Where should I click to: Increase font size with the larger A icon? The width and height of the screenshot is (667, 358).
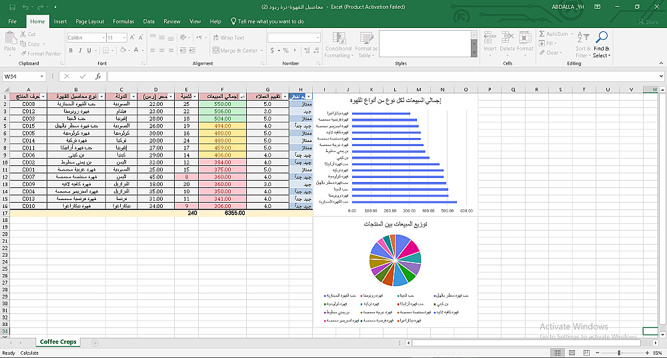[132, 37]
